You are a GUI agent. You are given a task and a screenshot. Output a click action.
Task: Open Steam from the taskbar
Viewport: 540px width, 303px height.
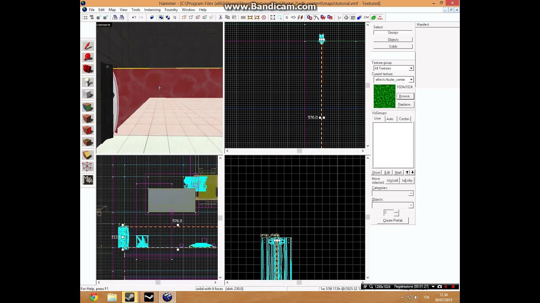(x=130, y=298)
